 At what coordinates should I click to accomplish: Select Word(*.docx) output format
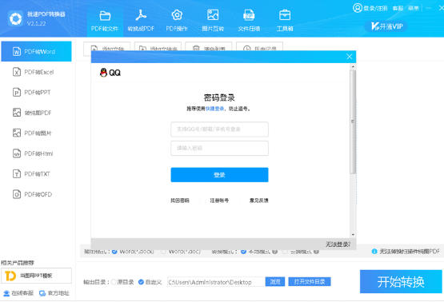133,251
